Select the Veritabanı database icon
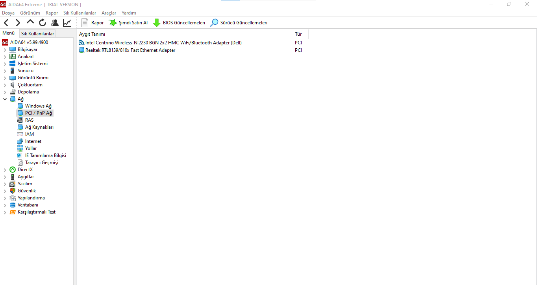This screenshot has width=537, height=285. tap(13, 205)
